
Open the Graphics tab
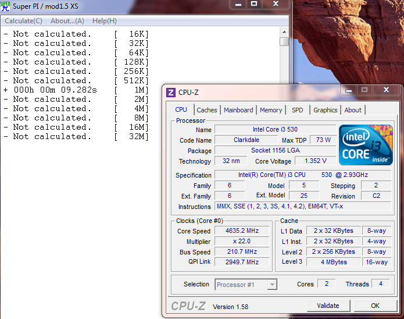tap(325, 110)
